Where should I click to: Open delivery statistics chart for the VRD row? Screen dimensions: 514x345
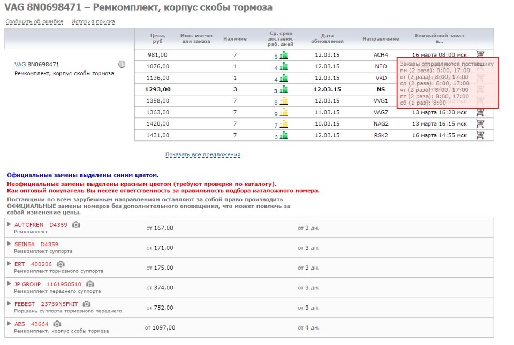[284, 78]
